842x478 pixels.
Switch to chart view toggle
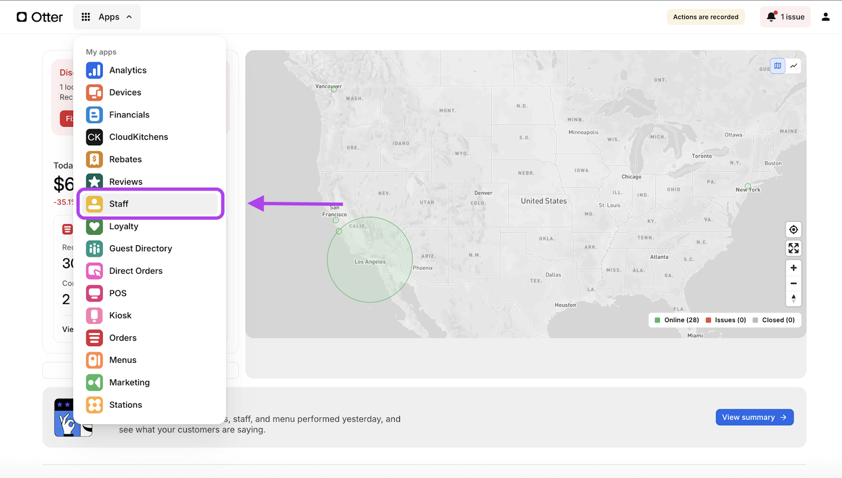click(x=794, y=66)
